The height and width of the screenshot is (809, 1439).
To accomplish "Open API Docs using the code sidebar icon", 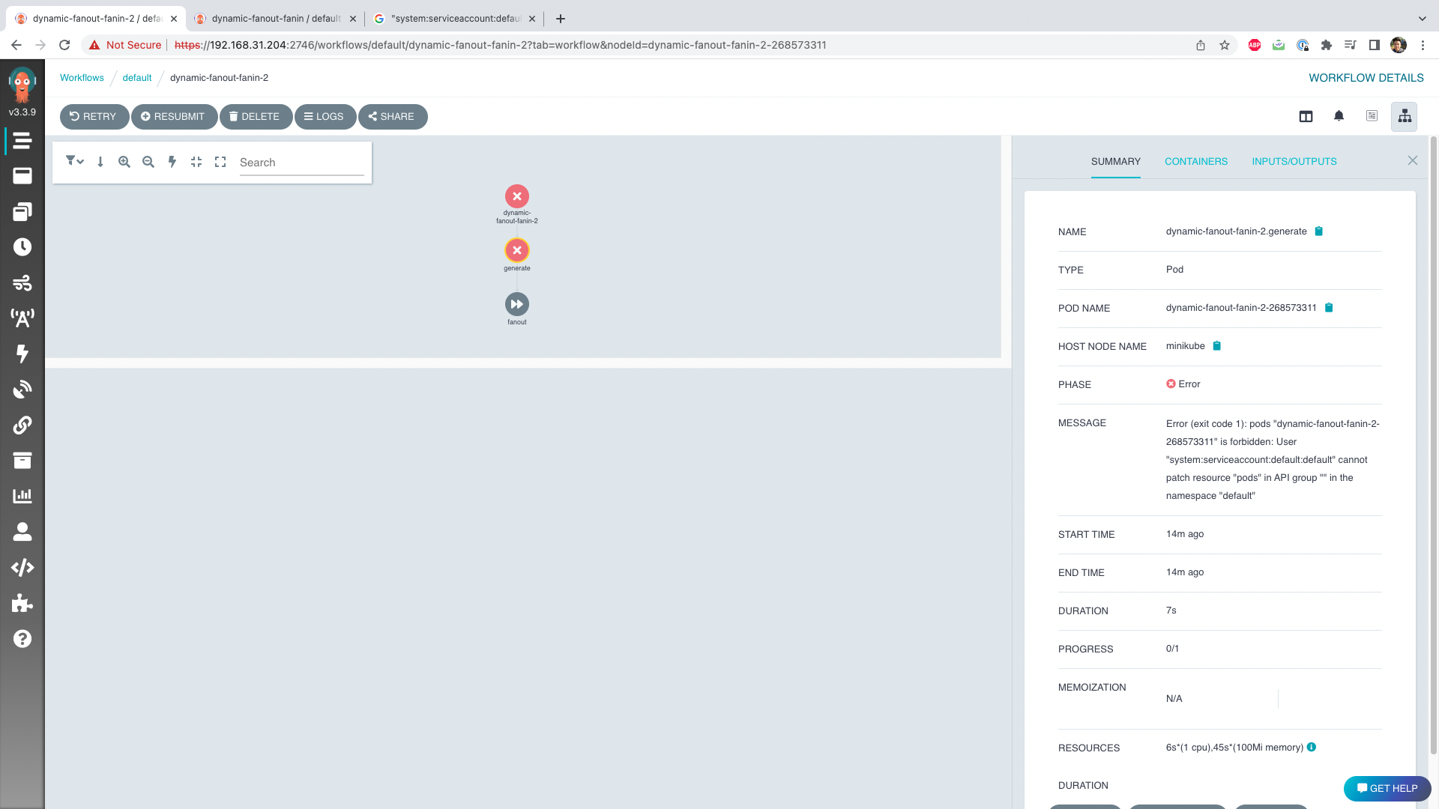I will click(22, 567).
